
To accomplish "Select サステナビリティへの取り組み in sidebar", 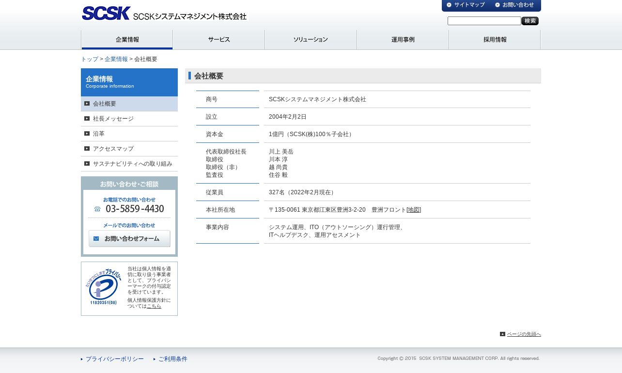I will point(129,164).
